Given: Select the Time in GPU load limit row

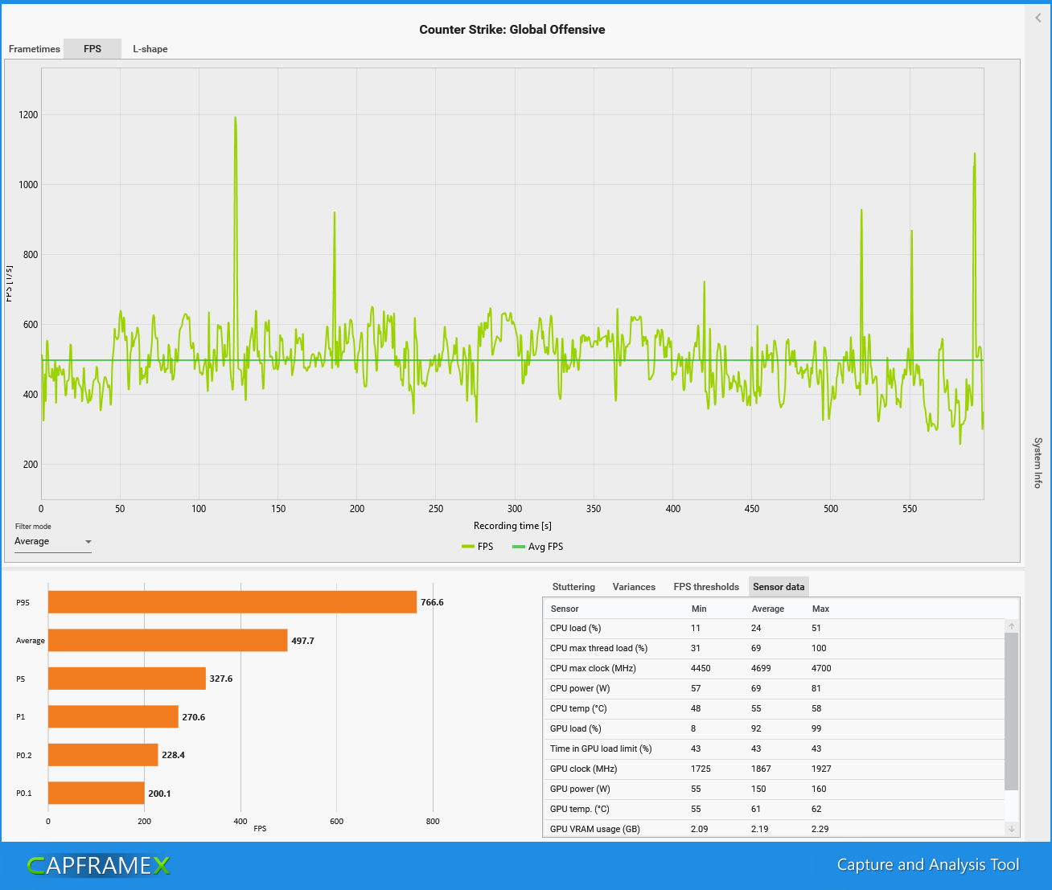Looking at the screenshot, I should (x=775, y=749).
